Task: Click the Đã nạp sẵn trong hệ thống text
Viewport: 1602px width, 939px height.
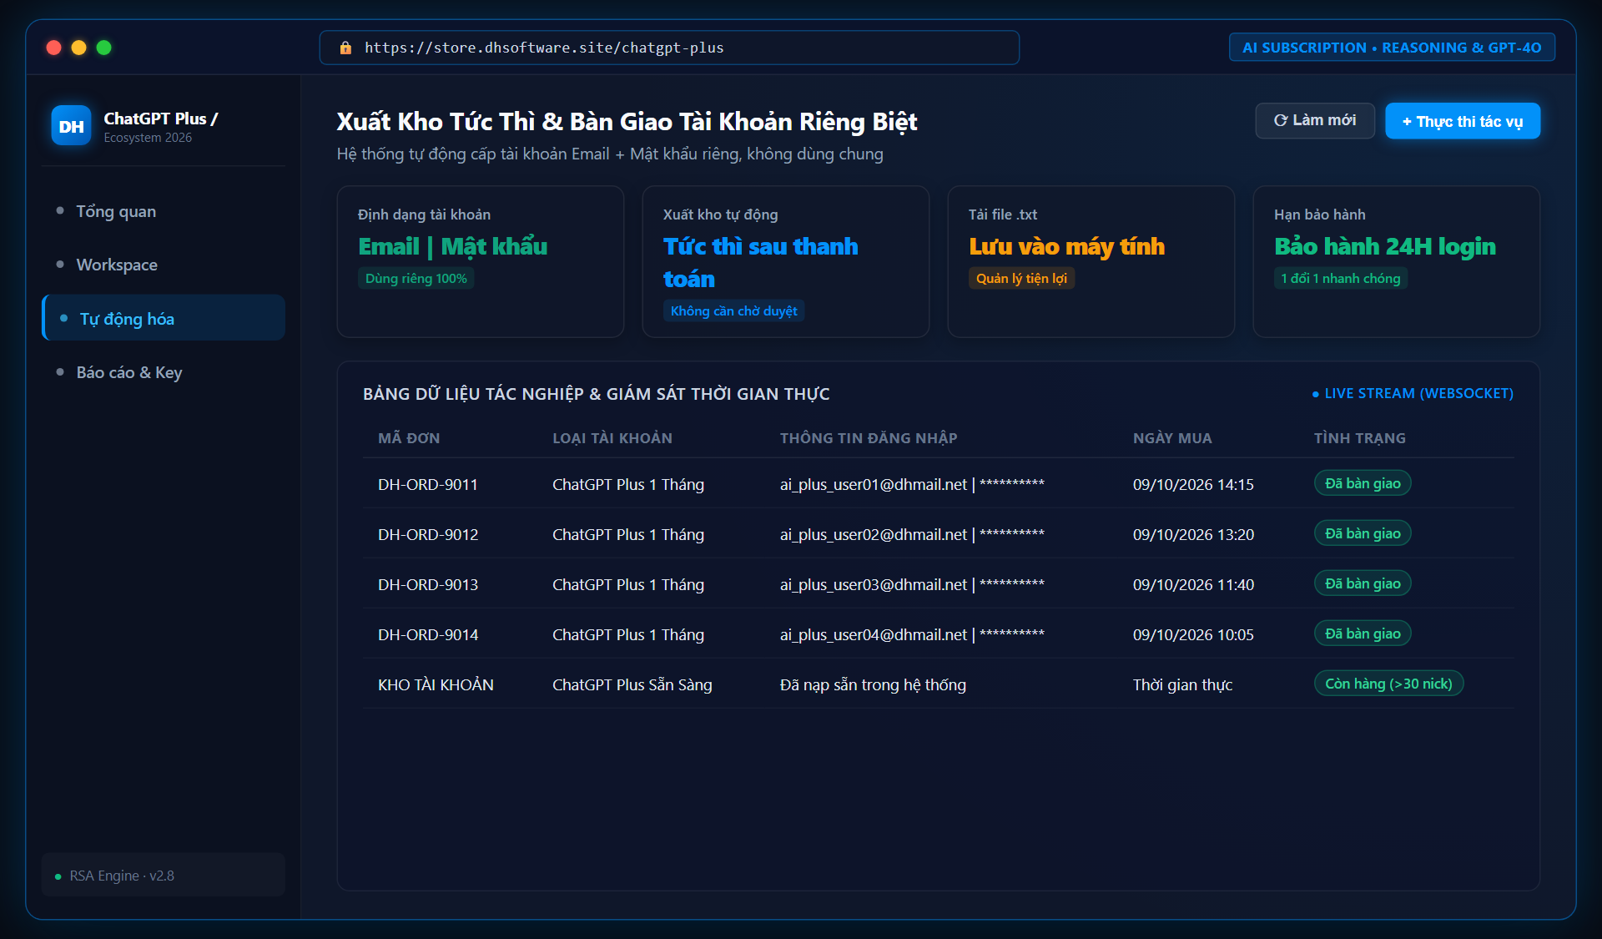Action: point(873,684)
